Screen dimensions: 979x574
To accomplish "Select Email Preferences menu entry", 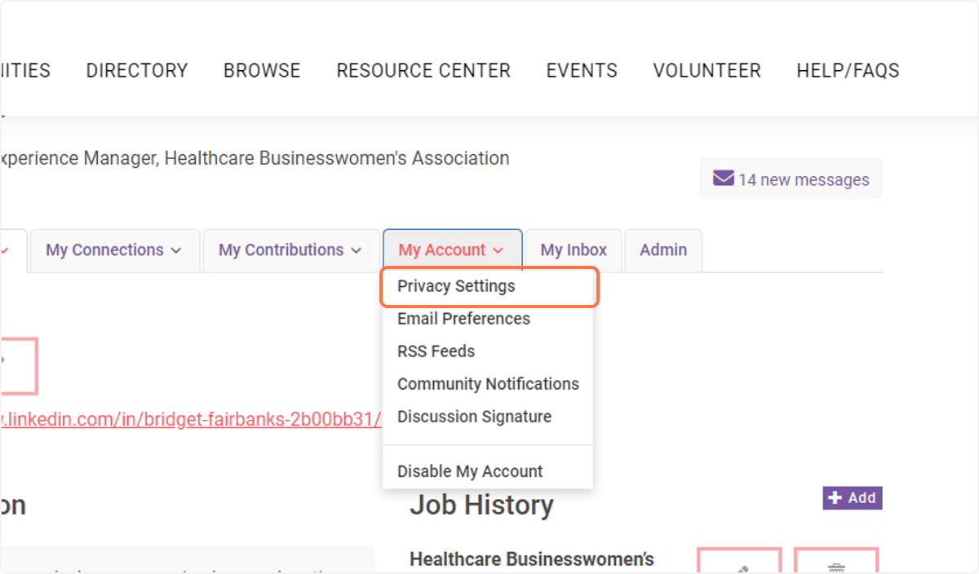I will 463,319.
